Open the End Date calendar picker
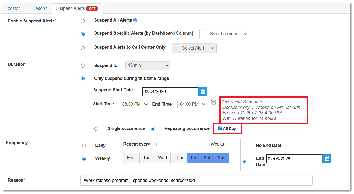 (327, 159)
